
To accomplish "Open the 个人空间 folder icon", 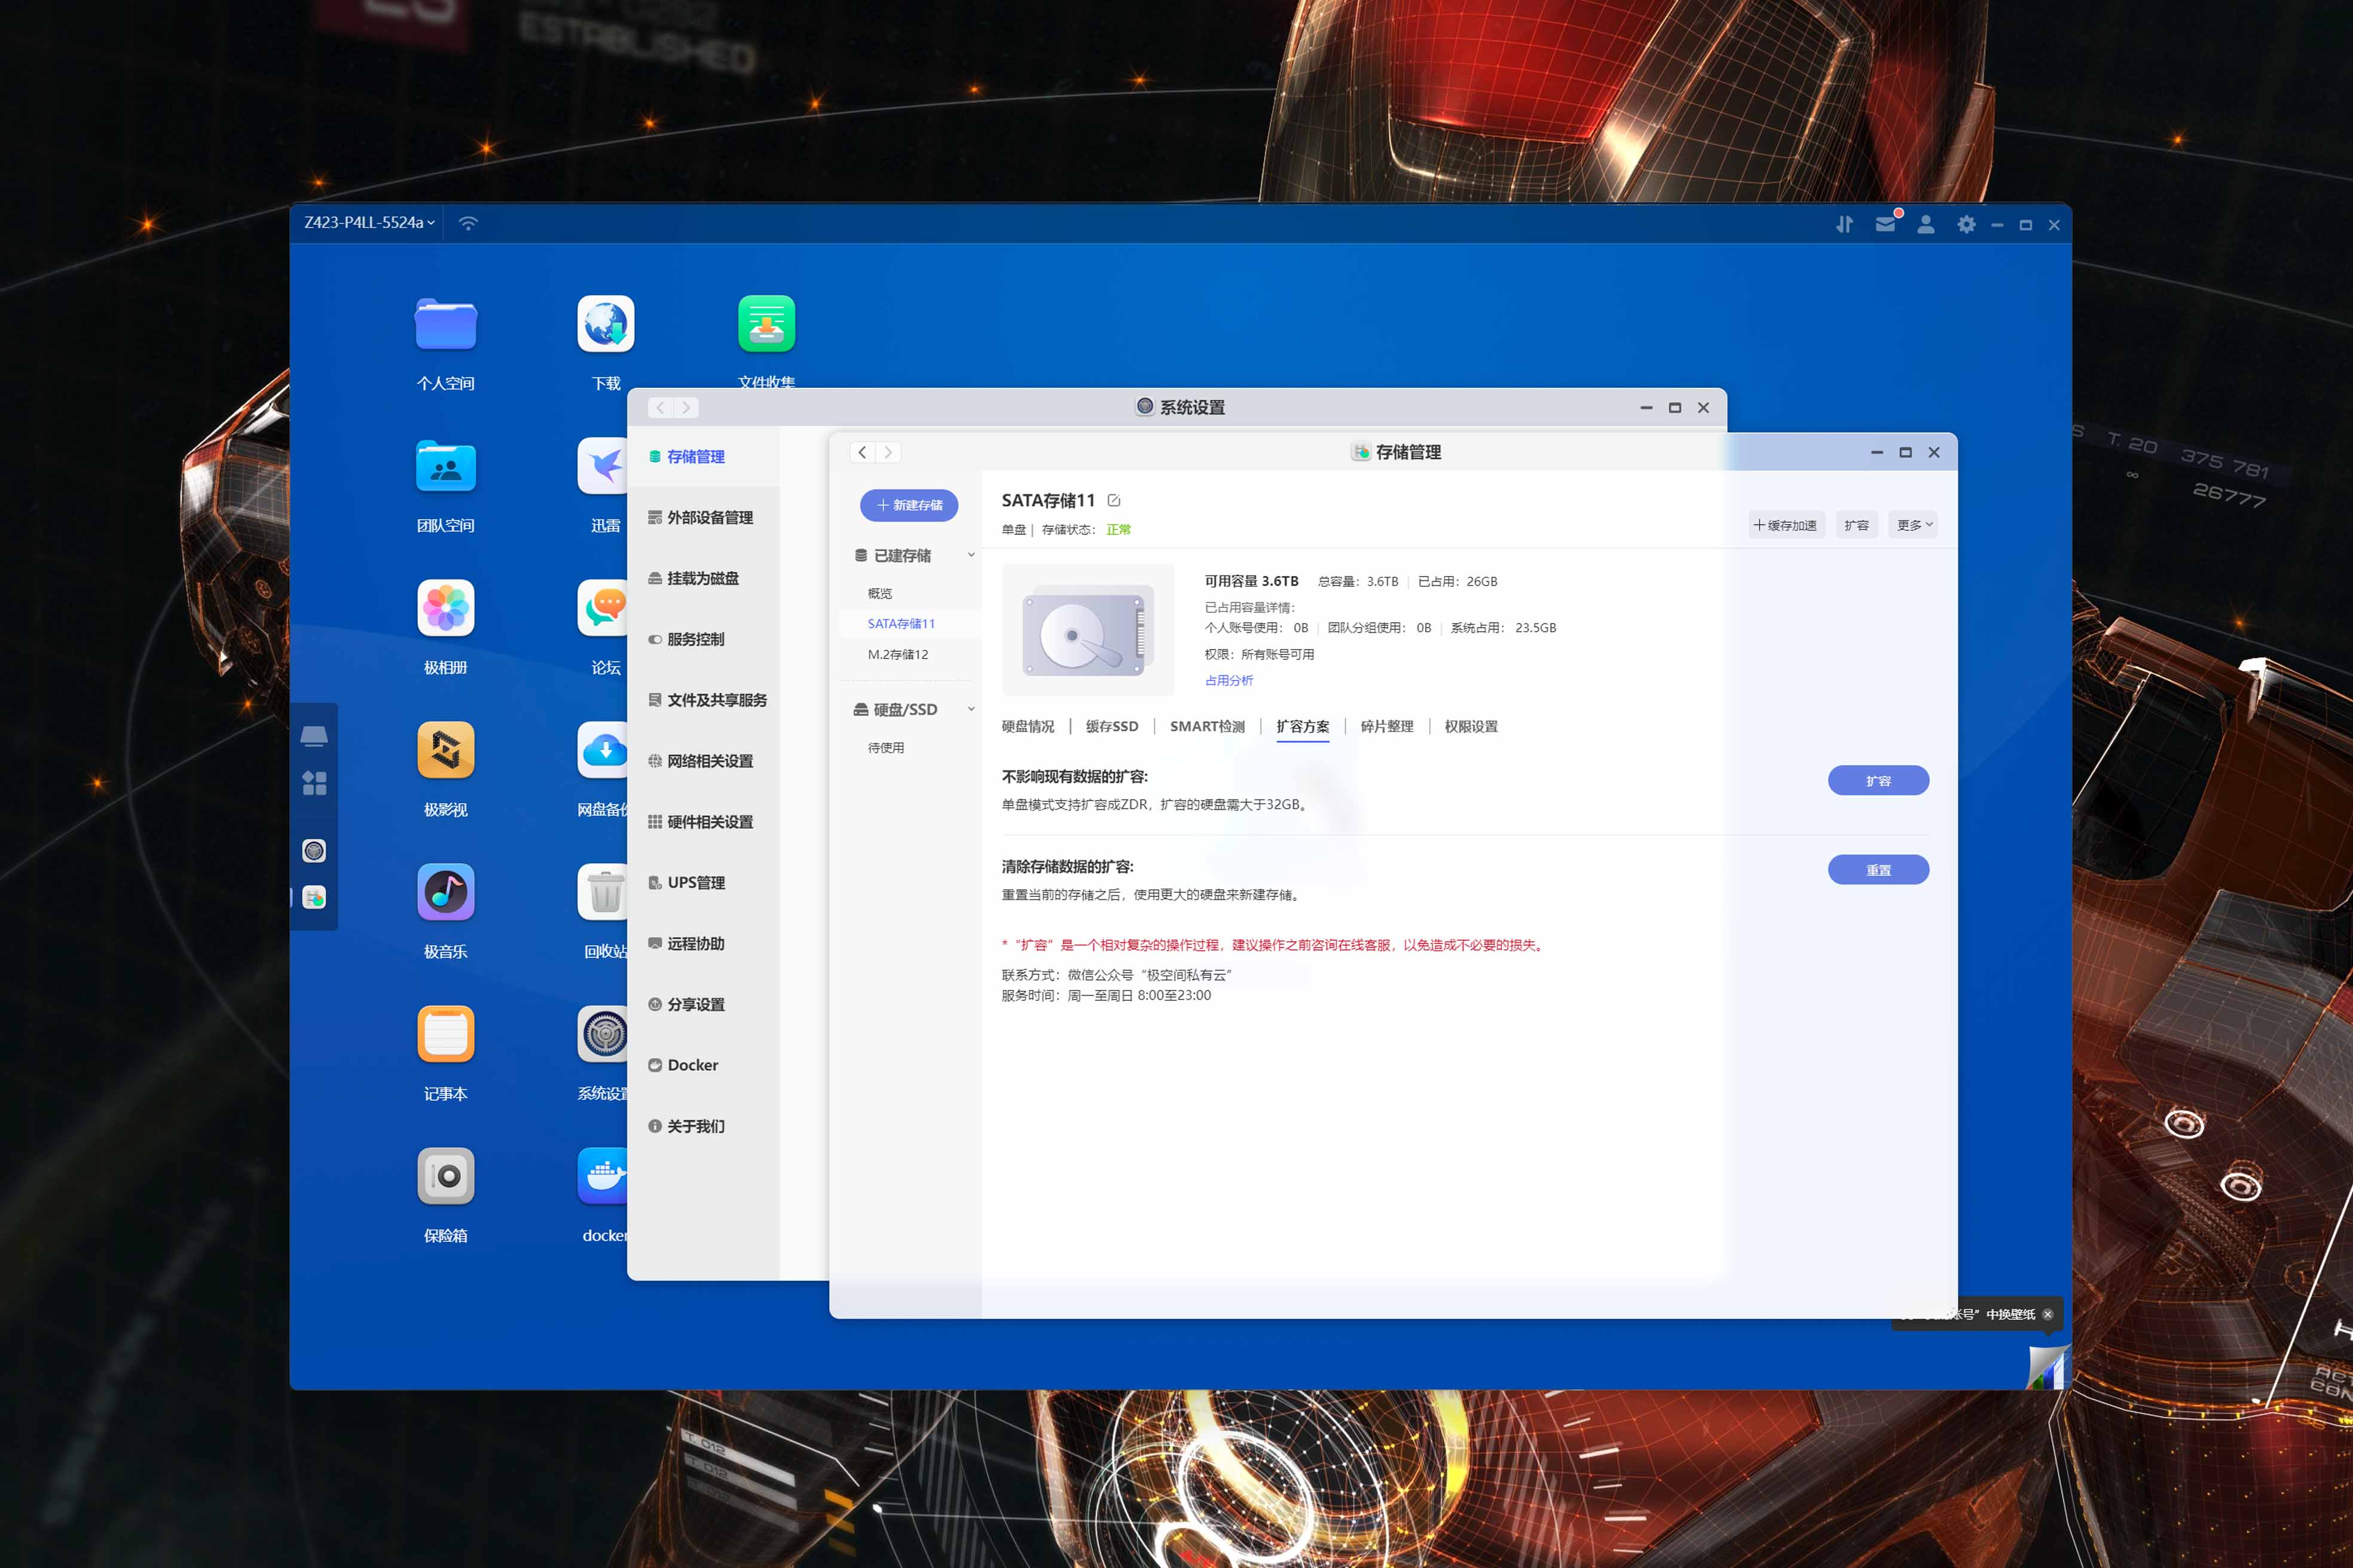I will click(x=445, y=324).
